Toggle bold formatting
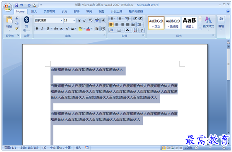 tap(37, 29)
